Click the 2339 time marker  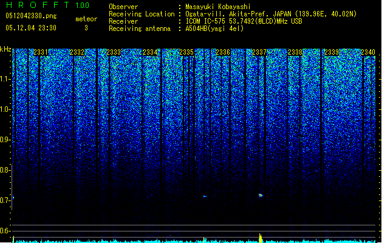[332, 52]
